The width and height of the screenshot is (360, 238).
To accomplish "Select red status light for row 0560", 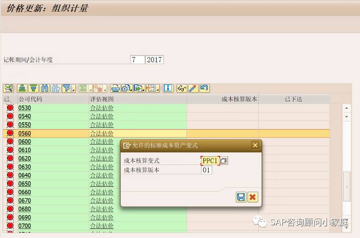I will [x=10, y=133].
